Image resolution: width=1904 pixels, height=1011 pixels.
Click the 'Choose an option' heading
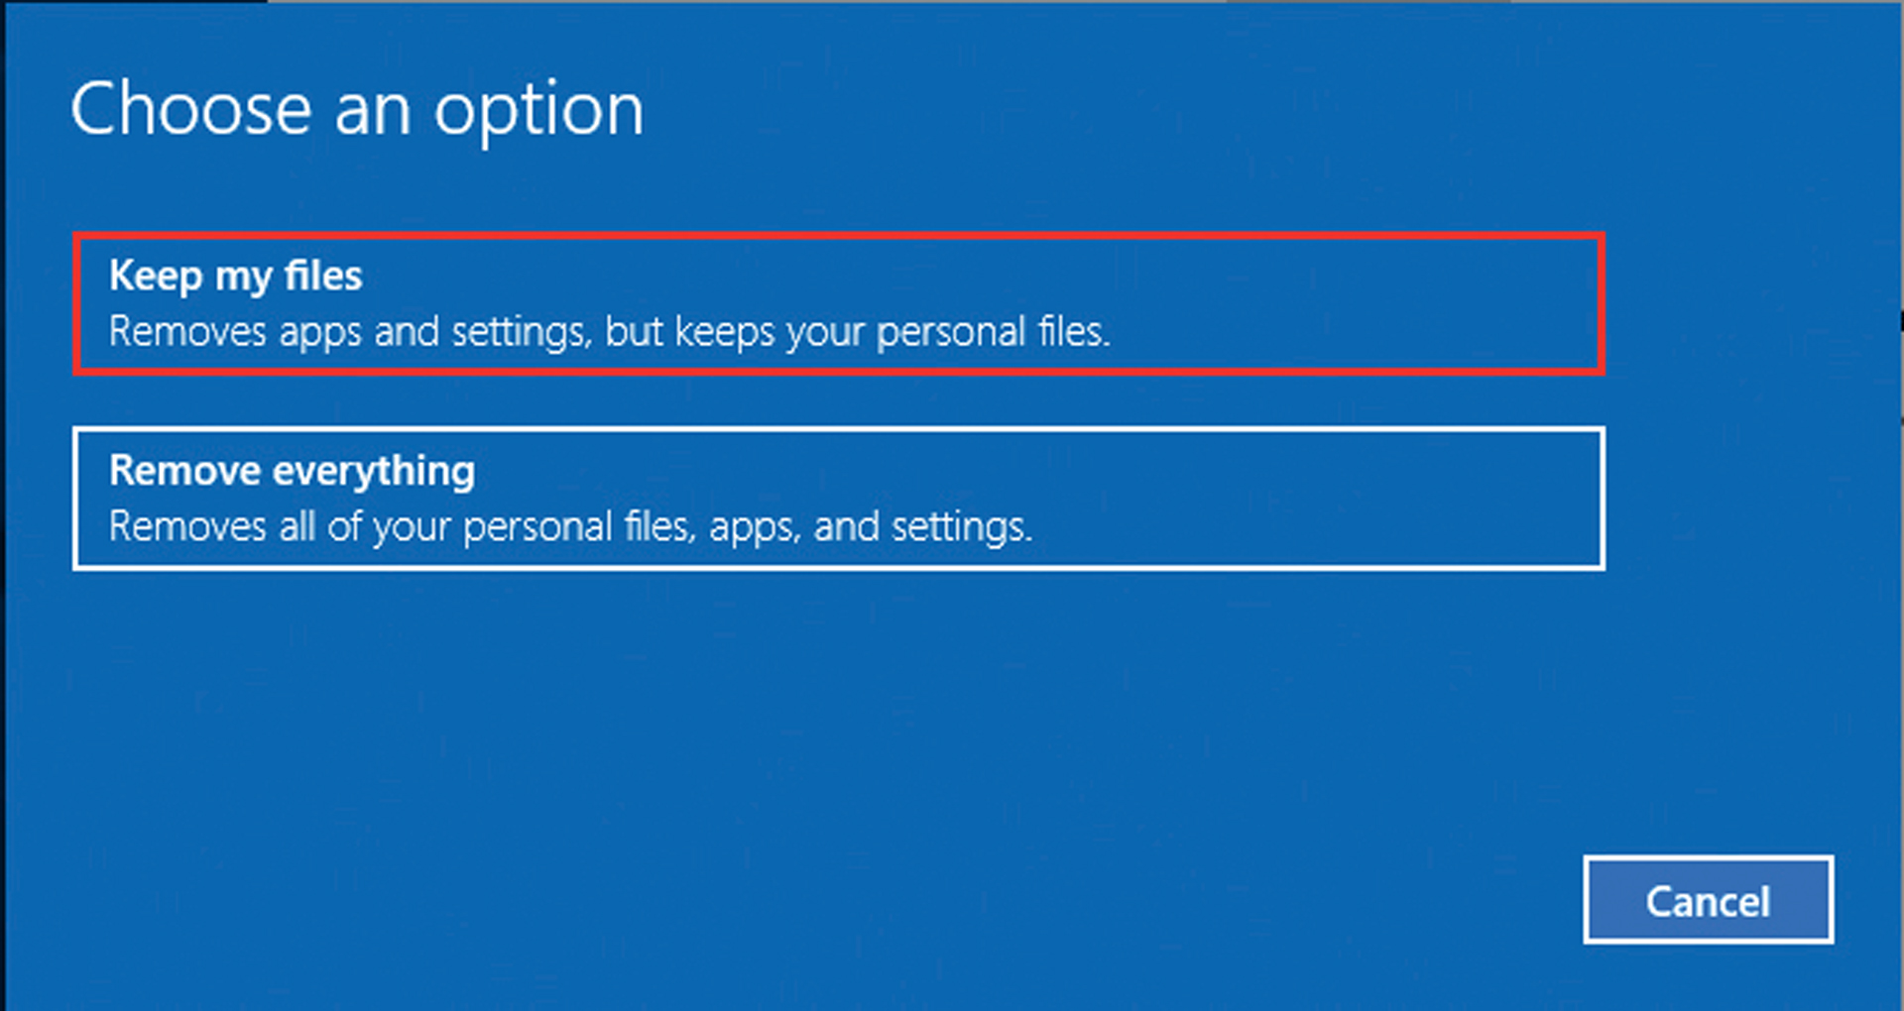[357, 109]
